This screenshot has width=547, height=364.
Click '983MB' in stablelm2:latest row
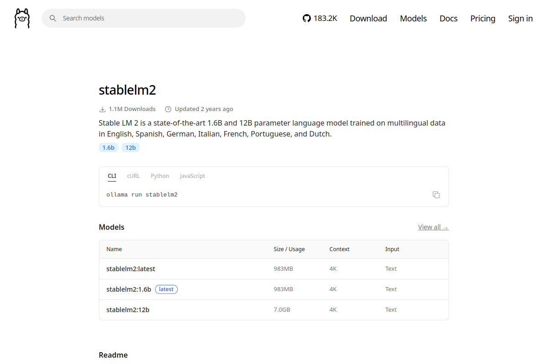[x=283, y=269]
